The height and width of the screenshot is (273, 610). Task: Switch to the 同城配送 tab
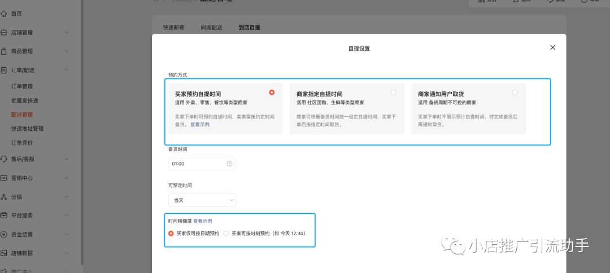(211, 28)
